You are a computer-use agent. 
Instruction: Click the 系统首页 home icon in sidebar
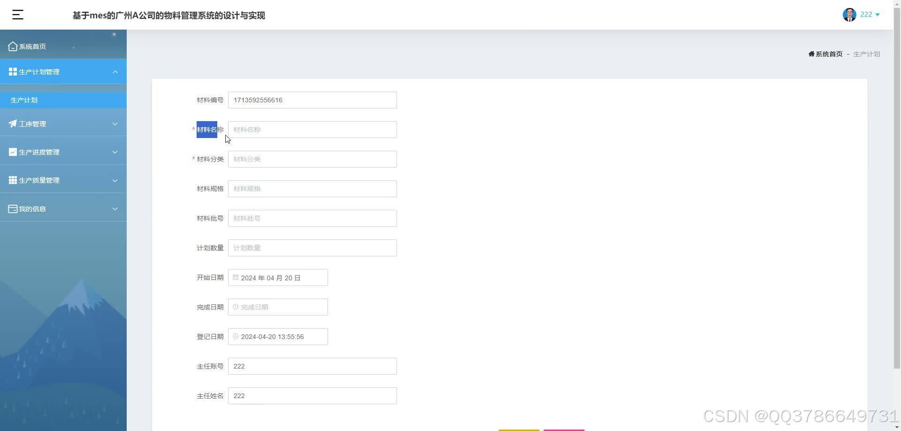pyautogui.click(x=13, y=46)
